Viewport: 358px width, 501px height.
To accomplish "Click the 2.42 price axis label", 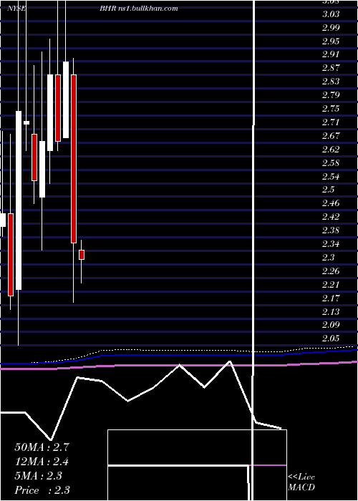I will (x=331, y=218).
